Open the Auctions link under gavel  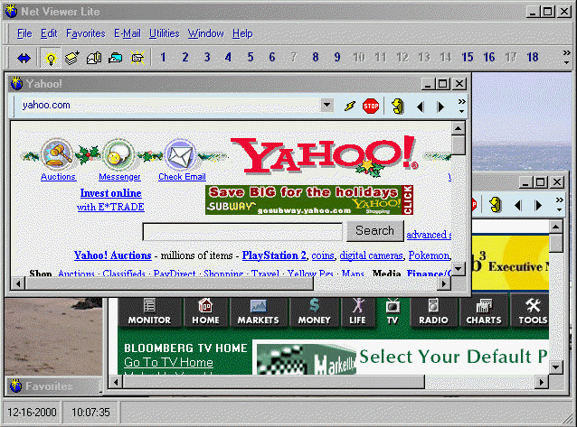pyautogui.click(x=58, y=177)
